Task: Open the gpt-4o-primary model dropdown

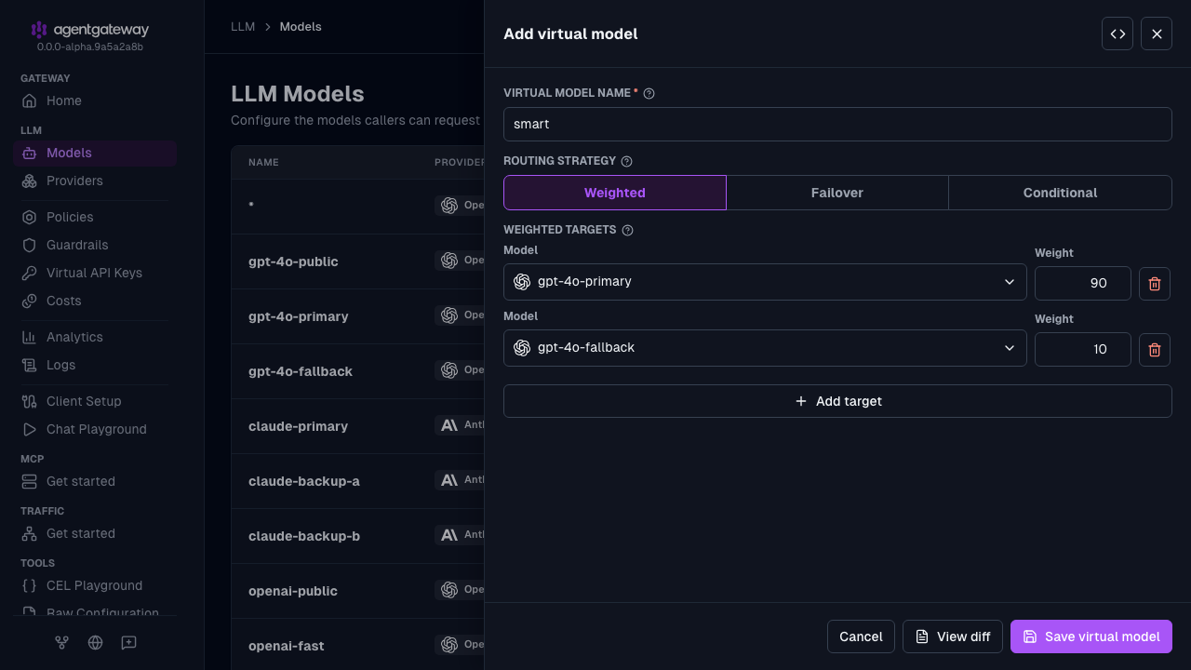Action: pos(765,282)
